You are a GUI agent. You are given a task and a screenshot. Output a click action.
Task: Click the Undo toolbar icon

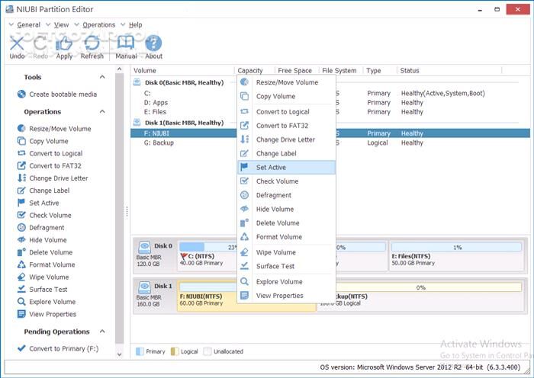[17, 43]
